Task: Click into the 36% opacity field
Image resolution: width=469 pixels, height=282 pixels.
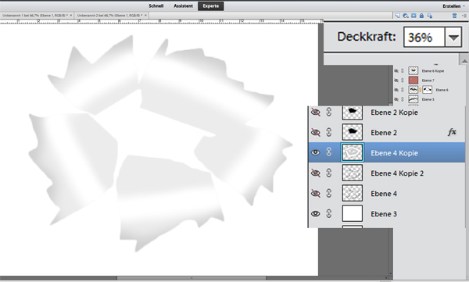Action: point(424,37)
